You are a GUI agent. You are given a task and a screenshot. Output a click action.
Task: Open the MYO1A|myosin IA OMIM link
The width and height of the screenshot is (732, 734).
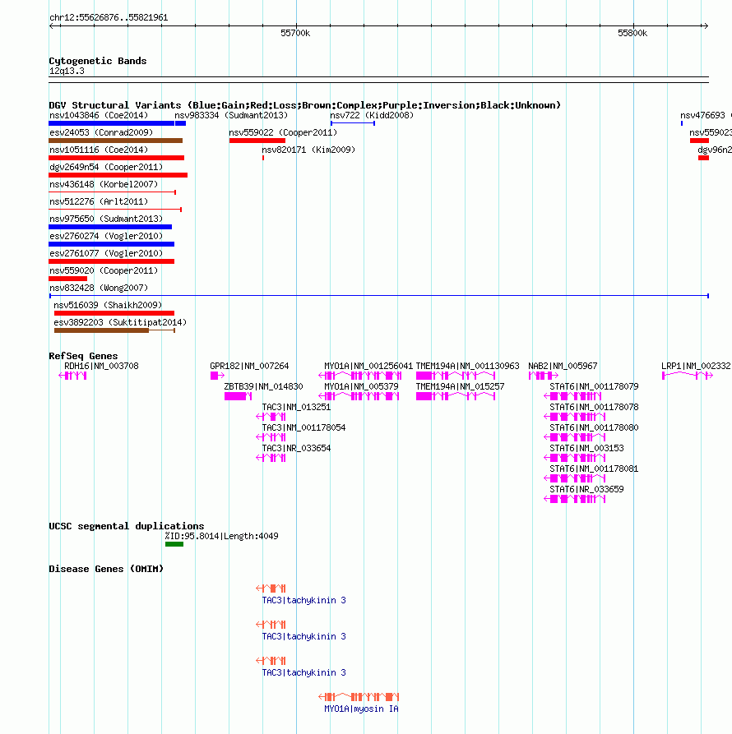[361, 709]
